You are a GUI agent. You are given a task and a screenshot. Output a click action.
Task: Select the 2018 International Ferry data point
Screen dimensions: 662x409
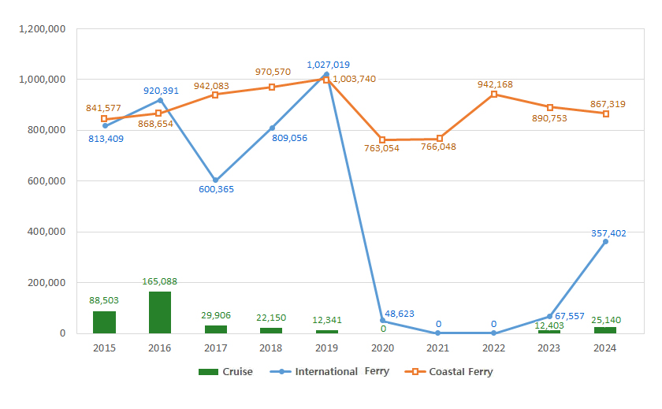point(272,128)
